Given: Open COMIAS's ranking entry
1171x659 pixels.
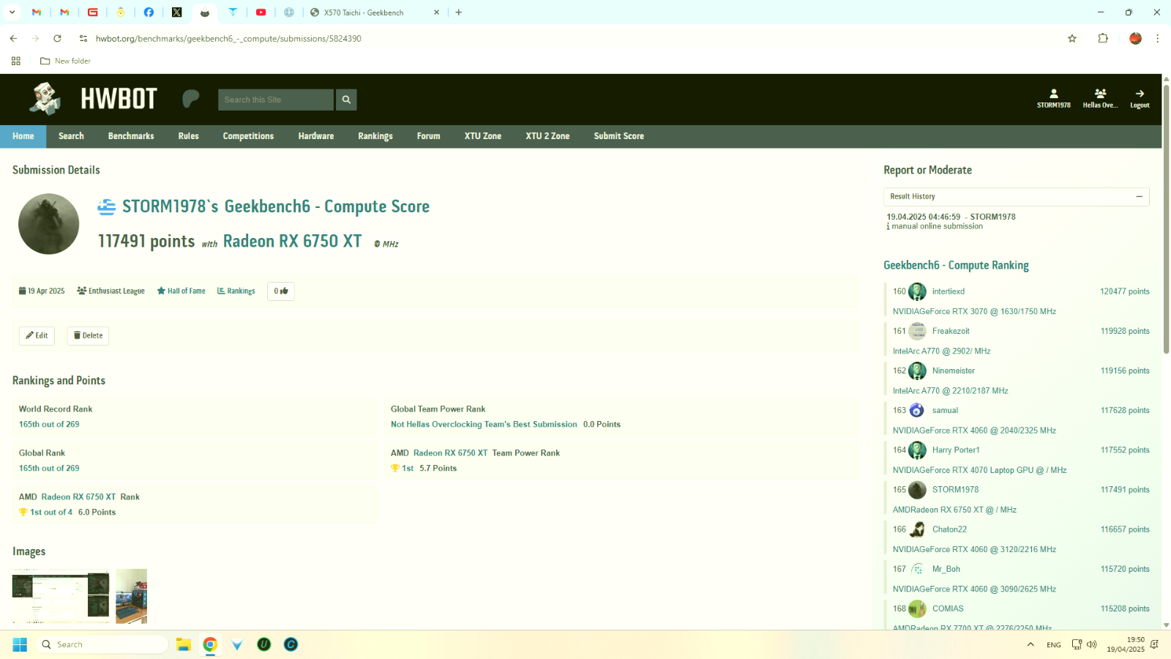Looking at the screenshot, I should (x=948, y=609).
